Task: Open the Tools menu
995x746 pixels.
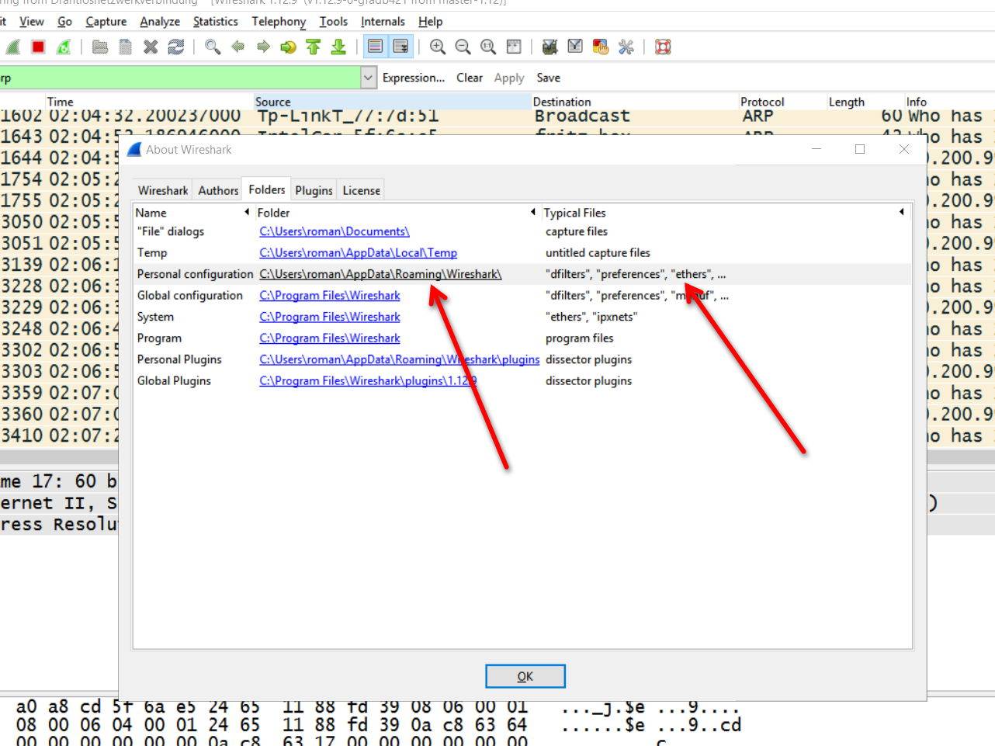Action: coord(333,22)
